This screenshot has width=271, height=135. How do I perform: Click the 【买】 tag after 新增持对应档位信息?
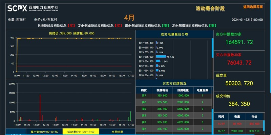(x=71, y=25)
